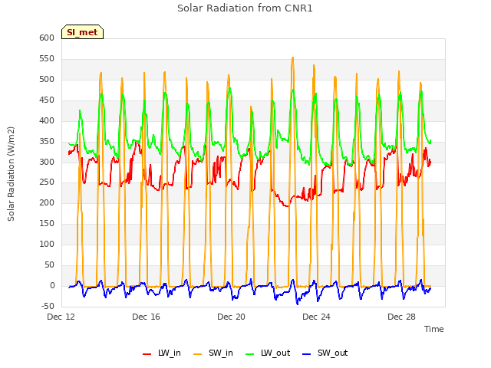The width and height of the screenshot is (491, 368).
Task: Click the blue SW_out legend swatch
Action: click(307, 354)
